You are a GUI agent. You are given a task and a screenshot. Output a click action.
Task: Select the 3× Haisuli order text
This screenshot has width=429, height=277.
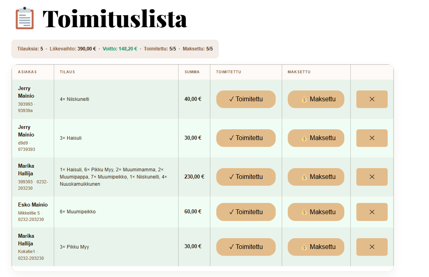click(x=71, y=138)
